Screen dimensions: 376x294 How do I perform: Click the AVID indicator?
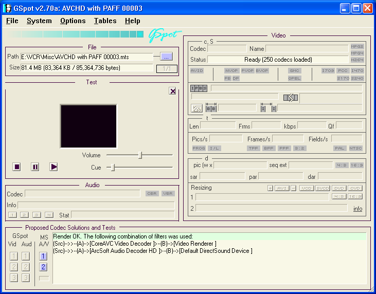[x=197, y=71]
